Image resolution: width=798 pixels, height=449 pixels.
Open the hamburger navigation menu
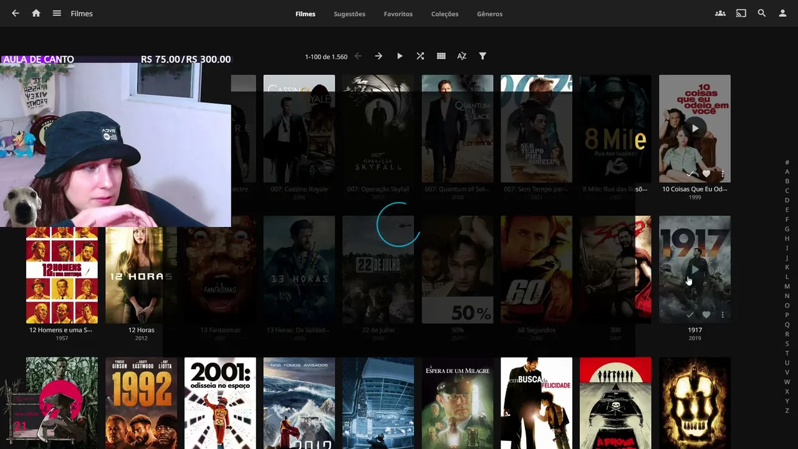(x=57, y=13)
